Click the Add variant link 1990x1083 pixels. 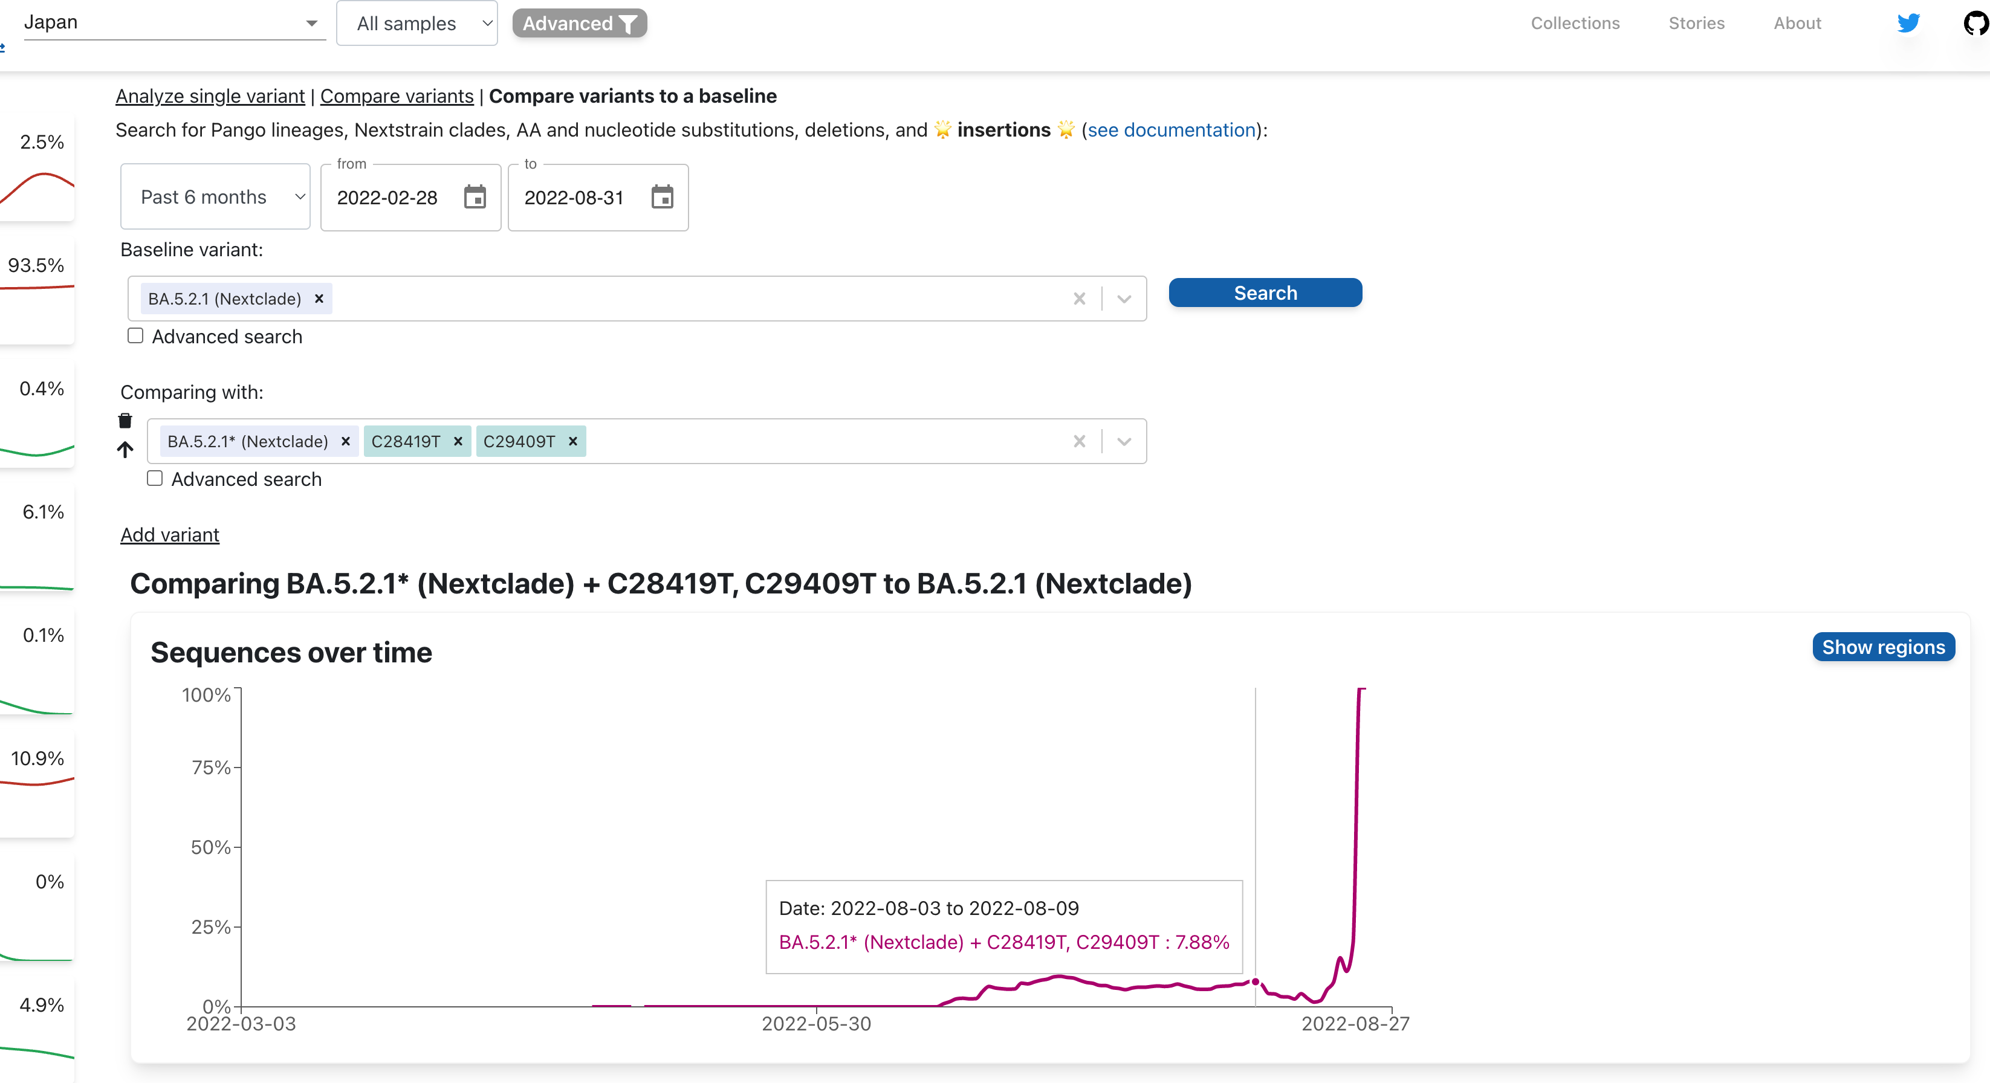tap(170, 534)
